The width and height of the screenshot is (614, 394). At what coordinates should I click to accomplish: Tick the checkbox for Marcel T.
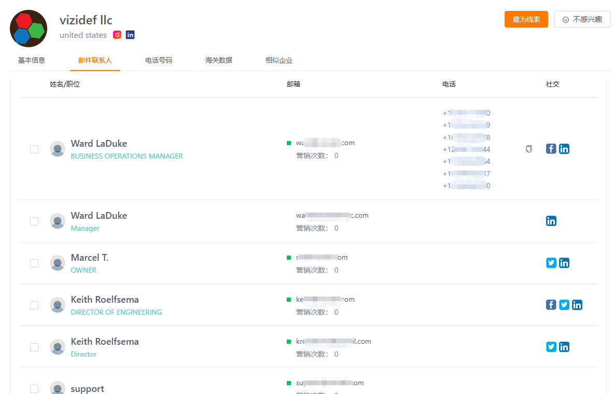[x=34, y=263]
